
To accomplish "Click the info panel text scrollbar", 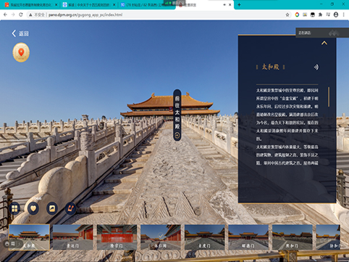I will point(329,97).
